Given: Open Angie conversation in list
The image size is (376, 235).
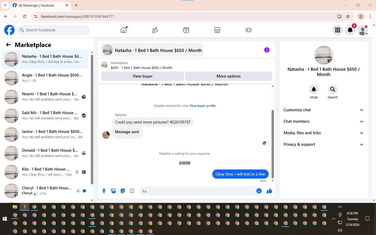Looking at the screenshot, I should tap(45, 78).
